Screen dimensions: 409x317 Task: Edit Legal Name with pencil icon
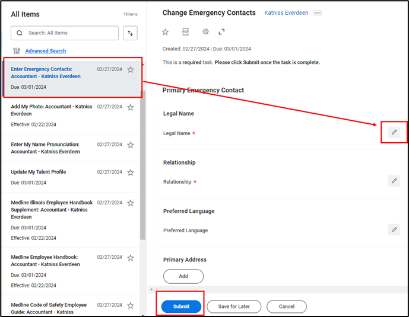(x=394, y=132)
